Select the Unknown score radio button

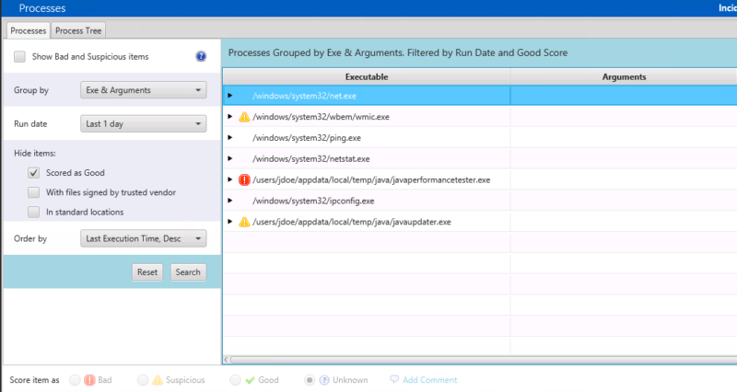(x=310, y=380)
